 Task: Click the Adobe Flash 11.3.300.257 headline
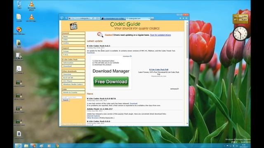(x=100, y=109)
